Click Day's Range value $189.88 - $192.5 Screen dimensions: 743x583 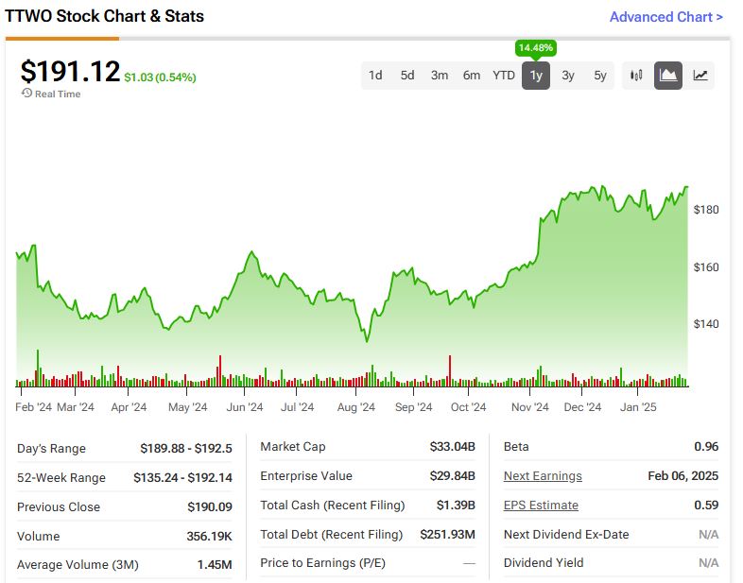click(186, 449)
